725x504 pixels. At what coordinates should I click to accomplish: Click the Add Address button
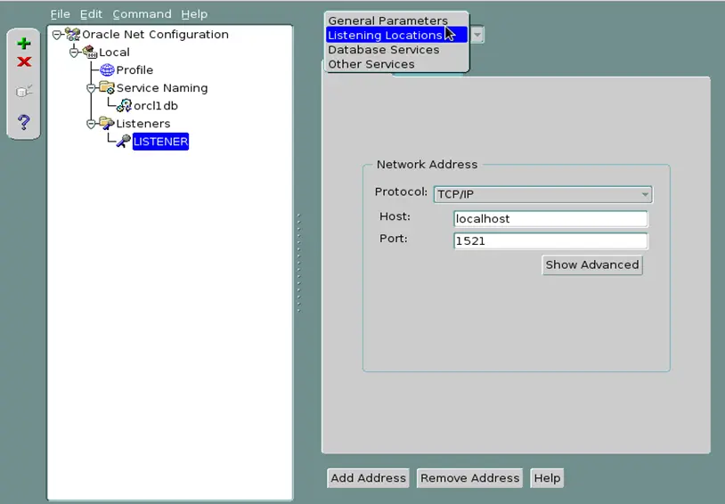(368, 478)
